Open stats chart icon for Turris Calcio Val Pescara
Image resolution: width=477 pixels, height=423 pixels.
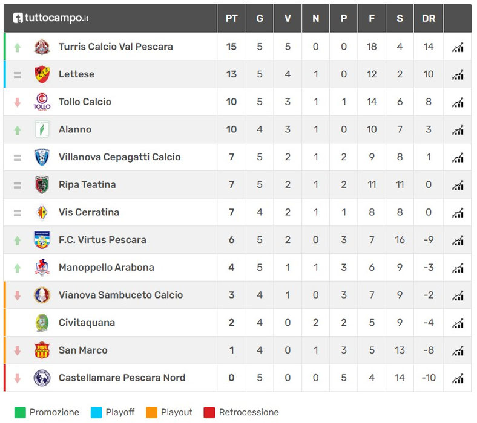458,47
